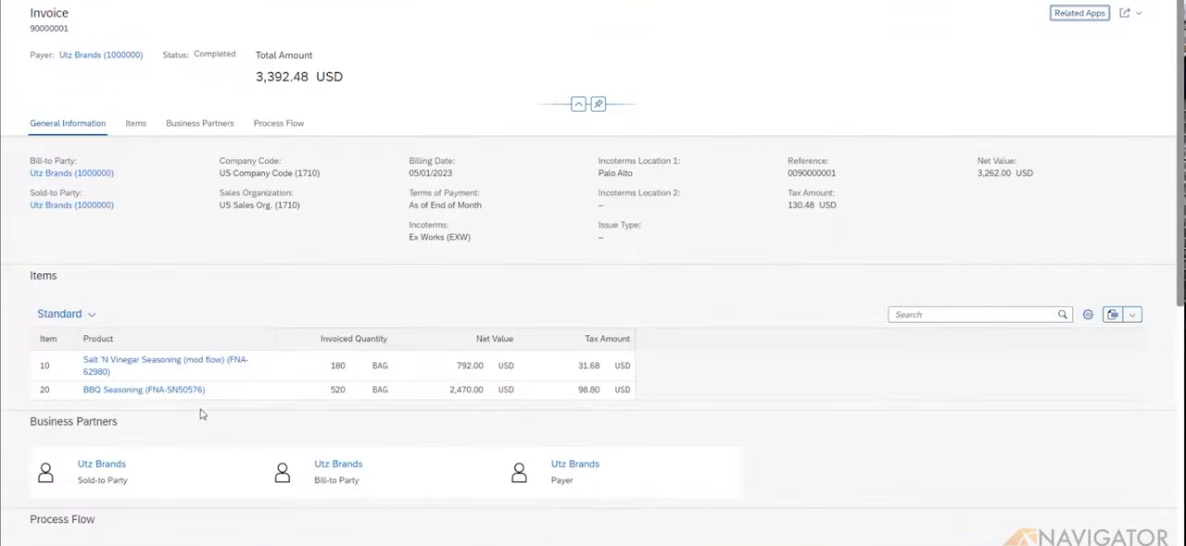Click invoiced quantity 180 cell
Viewport: 1186px width, 546px height.
tap(338, 366)
